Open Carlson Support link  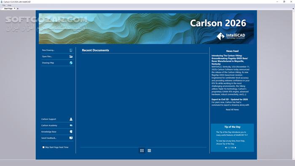48,119
